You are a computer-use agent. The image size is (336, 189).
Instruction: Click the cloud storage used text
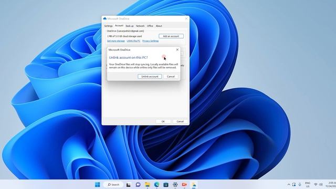pos(124,36)
